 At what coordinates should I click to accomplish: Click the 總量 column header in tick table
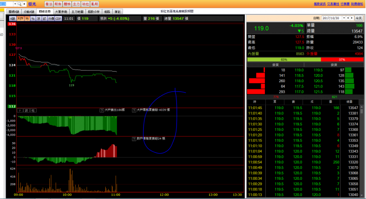pyautogui.click(x=349, y=102)
